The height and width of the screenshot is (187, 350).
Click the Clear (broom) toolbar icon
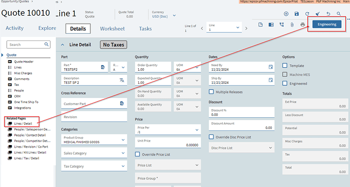click(x=318, y=14)
